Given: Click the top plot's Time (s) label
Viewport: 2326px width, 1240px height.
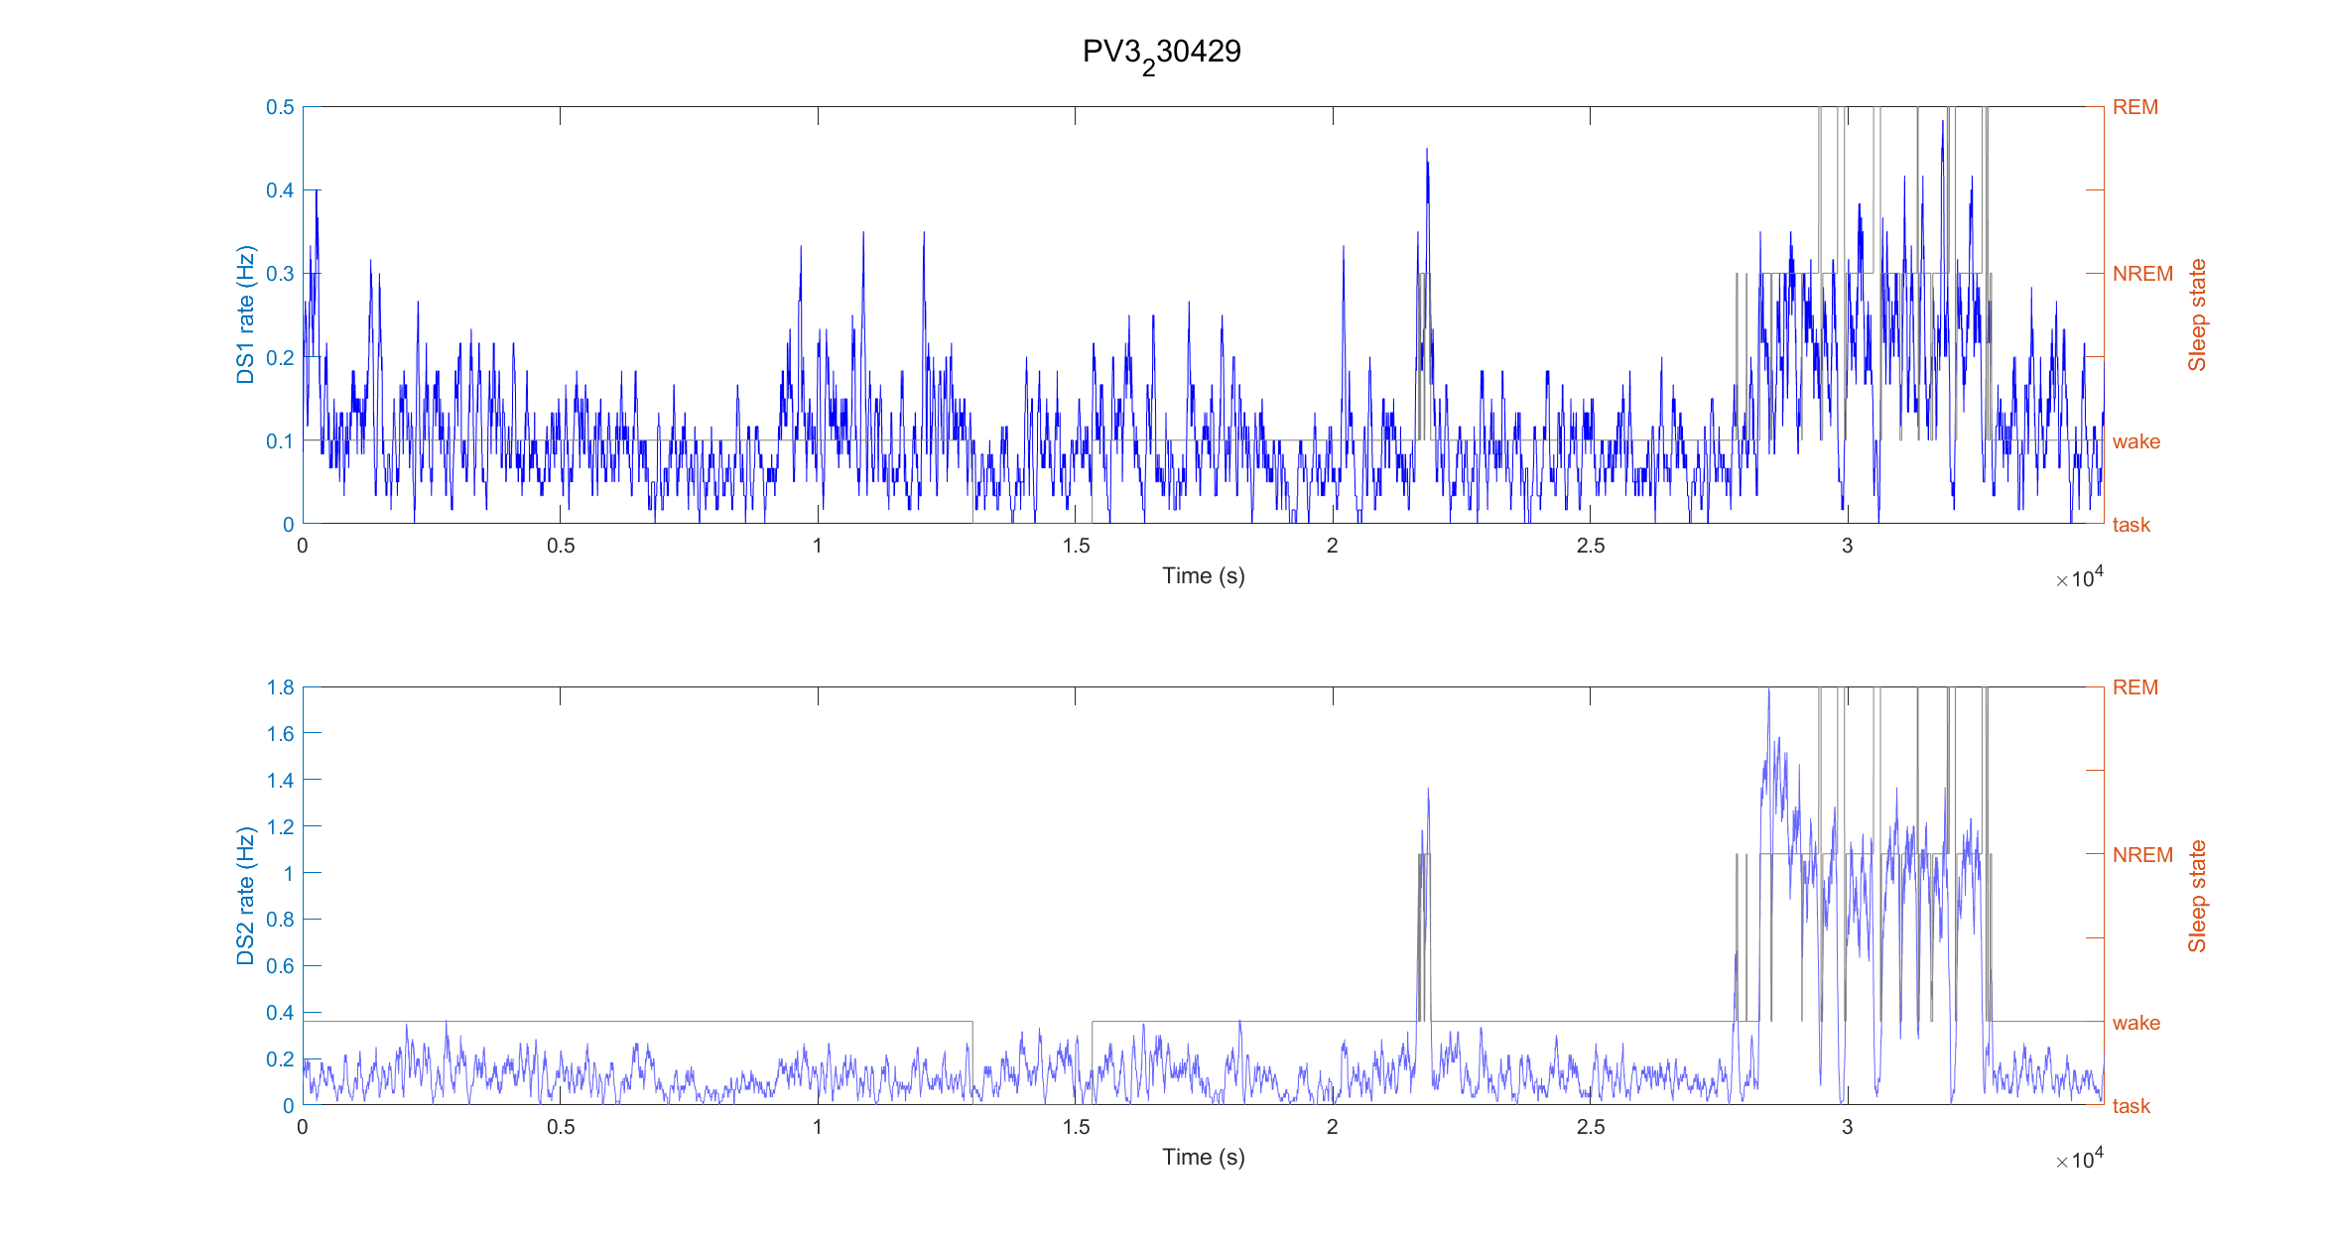Looking at the screenshot, I should 1203,576.
